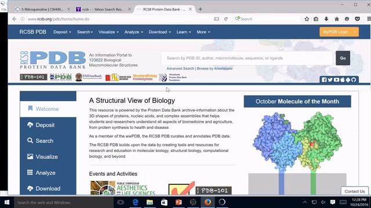Open wwPDB Foundation logo link
Image resolution: width=371 pixels, height=208 pixels.
[x=173, y=77]
